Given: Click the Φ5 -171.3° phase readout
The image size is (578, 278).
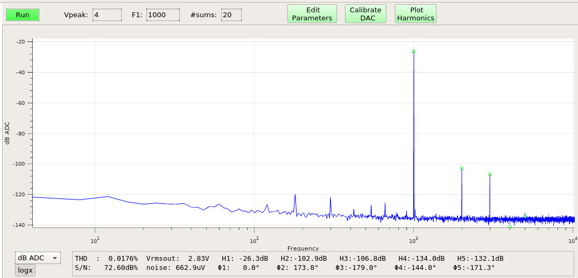Looking at the screenshot, I should 474,268.
